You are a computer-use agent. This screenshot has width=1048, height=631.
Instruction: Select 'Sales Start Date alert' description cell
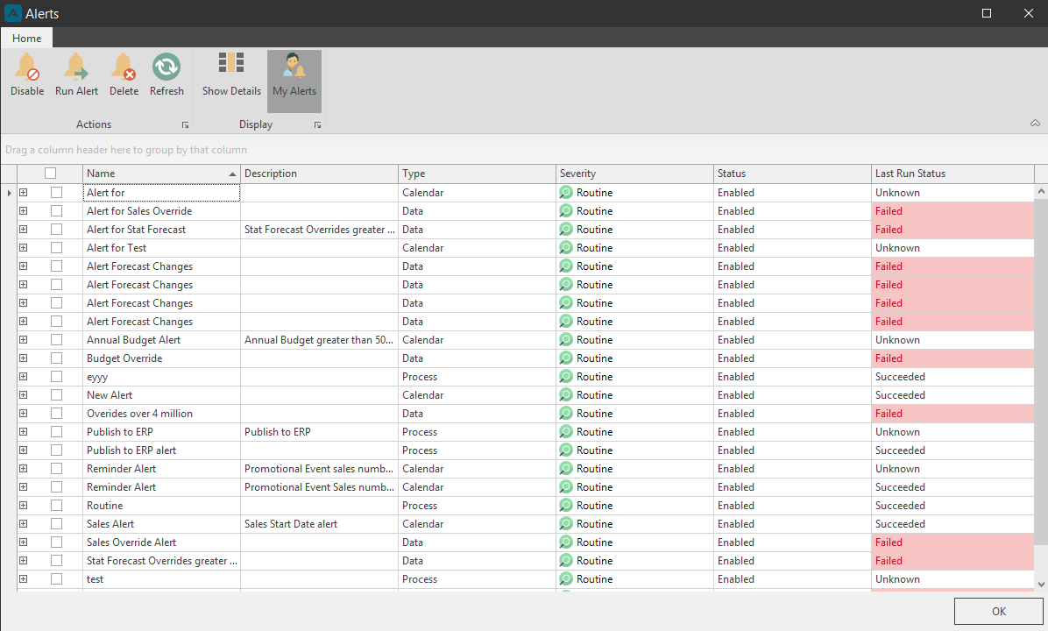(319, 524)
